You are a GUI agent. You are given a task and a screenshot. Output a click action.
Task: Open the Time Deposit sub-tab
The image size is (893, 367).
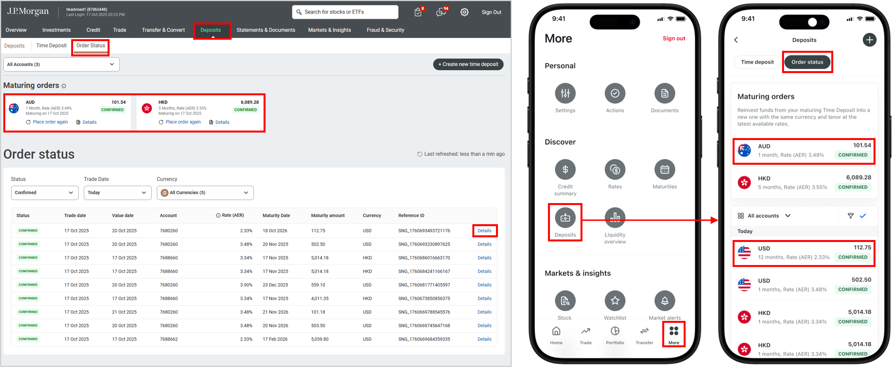[x=51, y=45]
